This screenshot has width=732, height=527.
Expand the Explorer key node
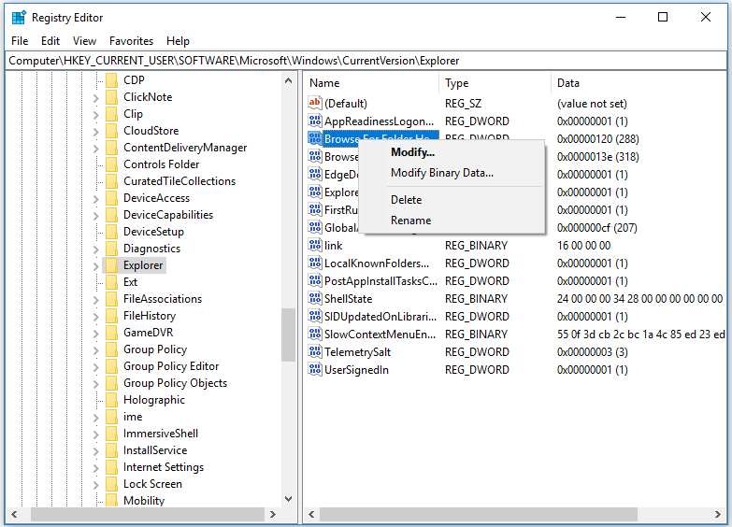pyautogui.click(x=95, y=265)
